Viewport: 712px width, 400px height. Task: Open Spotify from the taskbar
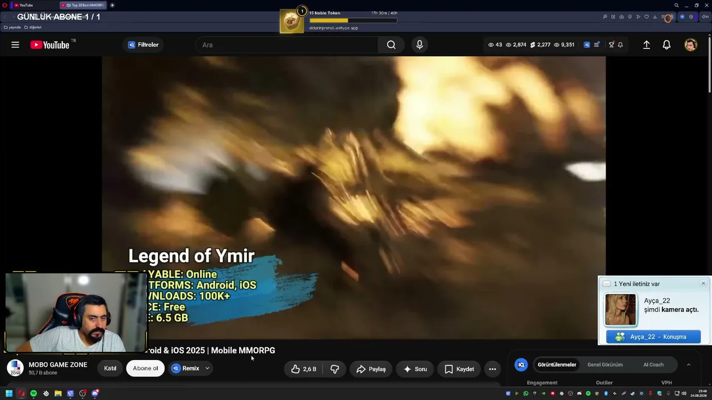(33, 393)
